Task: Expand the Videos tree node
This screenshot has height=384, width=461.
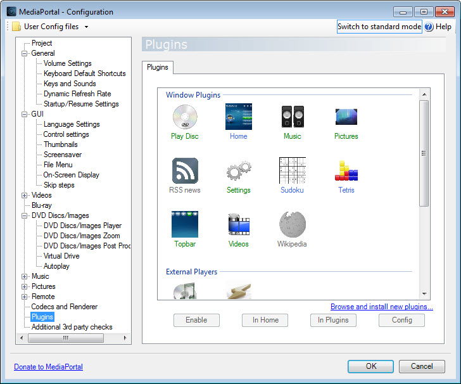Action: click(25, 195)
